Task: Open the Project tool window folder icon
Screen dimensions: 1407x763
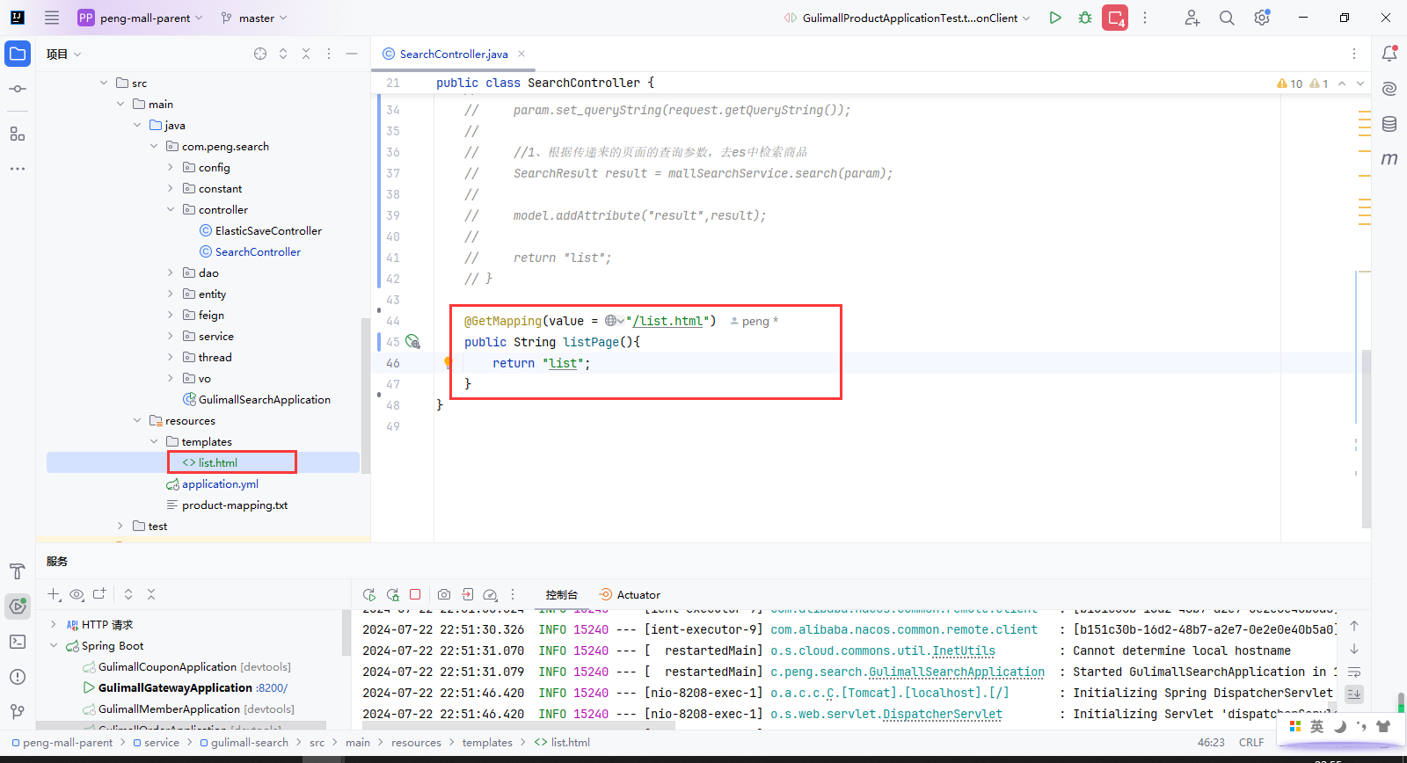Action: (x=18, y=54)
